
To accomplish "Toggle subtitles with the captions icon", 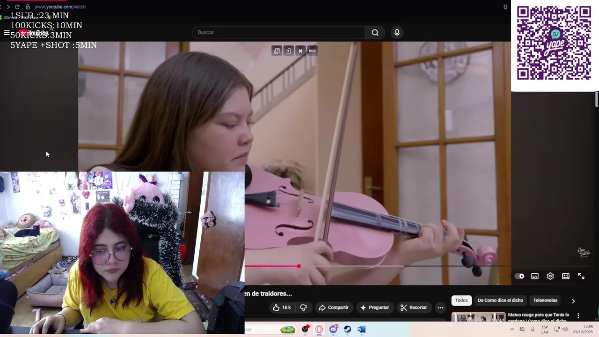I will pyautogui.click(x=535, y=276).
